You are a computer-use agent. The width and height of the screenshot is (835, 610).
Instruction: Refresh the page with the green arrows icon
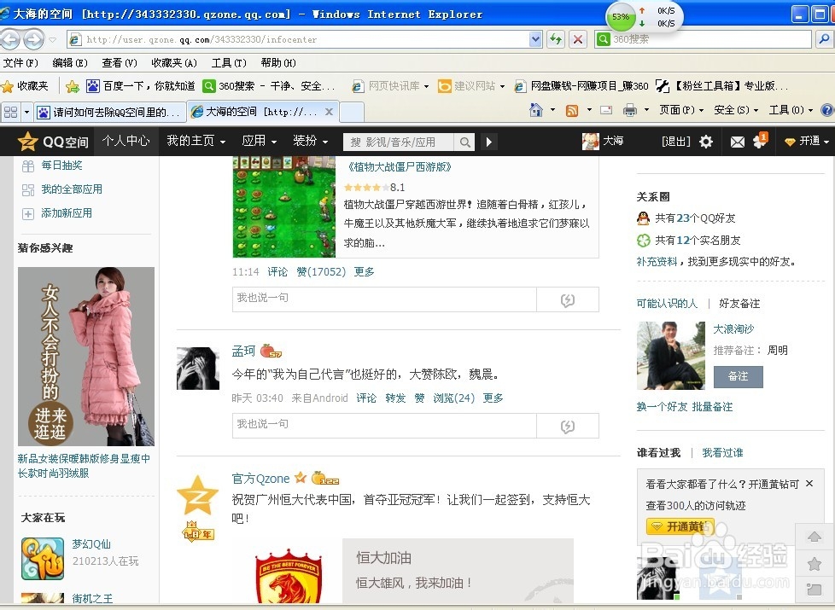556,39
